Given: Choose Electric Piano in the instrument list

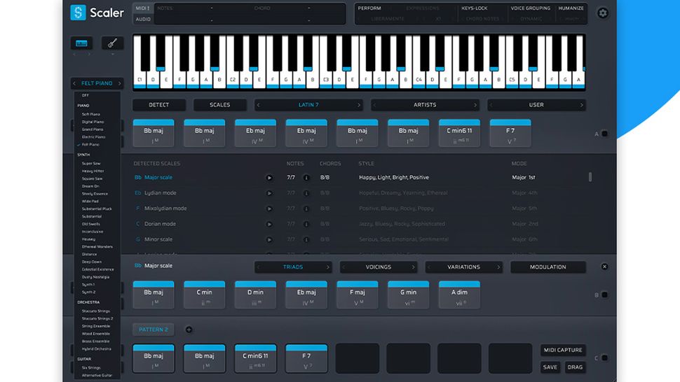Looking at the screenshot, I should 93,137.
